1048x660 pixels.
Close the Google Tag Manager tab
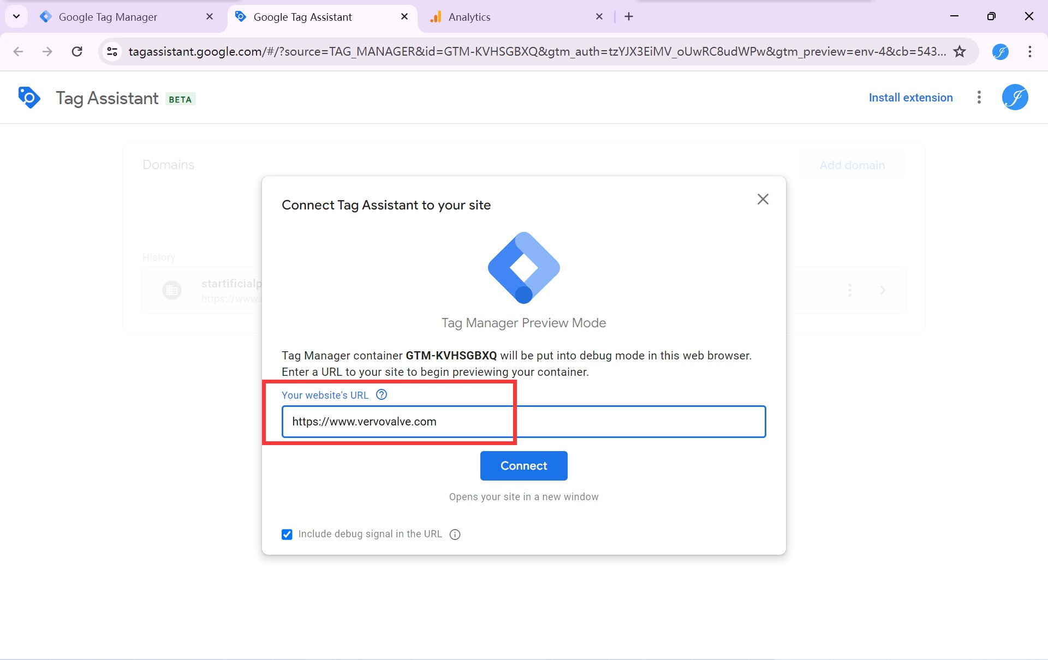pyautogui.click(x=209, y=17)
